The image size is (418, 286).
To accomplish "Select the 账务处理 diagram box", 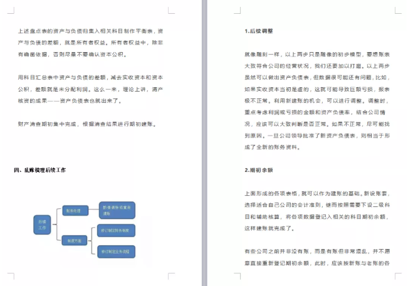I will pos(73,211).
